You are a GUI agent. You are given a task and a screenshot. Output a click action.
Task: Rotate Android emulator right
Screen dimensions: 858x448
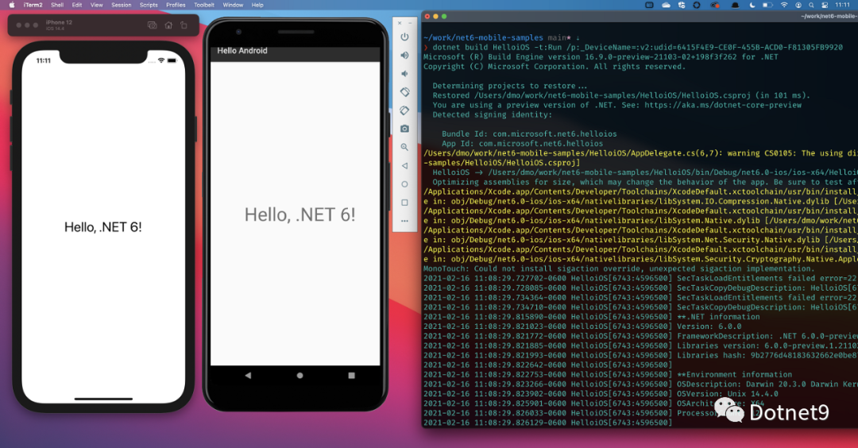[x=404, y=110]
